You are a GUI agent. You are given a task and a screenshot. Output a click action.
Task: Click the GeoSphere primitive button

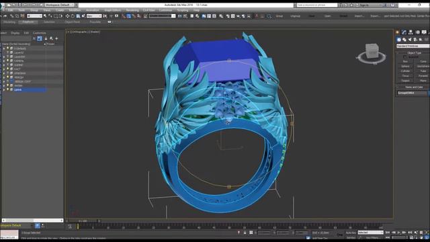[x=423, y=67]
